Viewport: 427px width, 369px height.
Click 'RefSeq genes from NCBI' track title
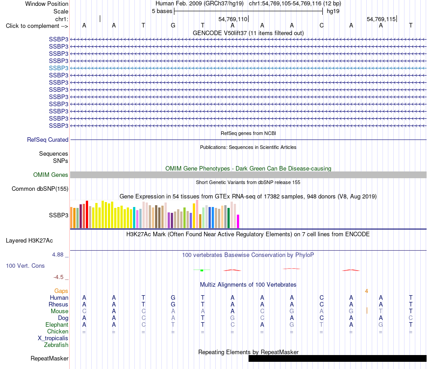(248, 133)
